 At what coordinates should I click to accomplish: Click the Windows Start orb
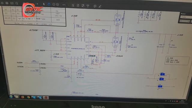[x=11, y=97]
